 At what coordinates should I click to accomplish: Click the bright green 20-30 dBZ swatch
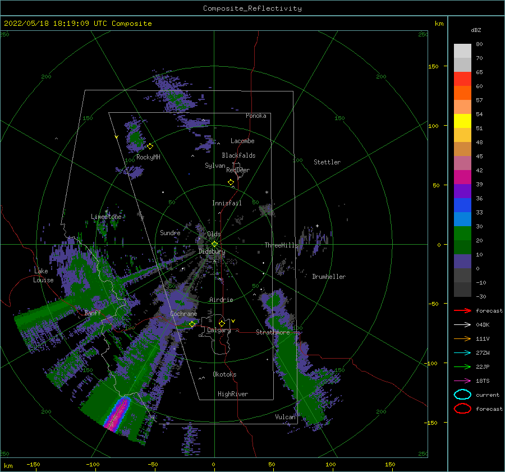click(x=462, y=233)
